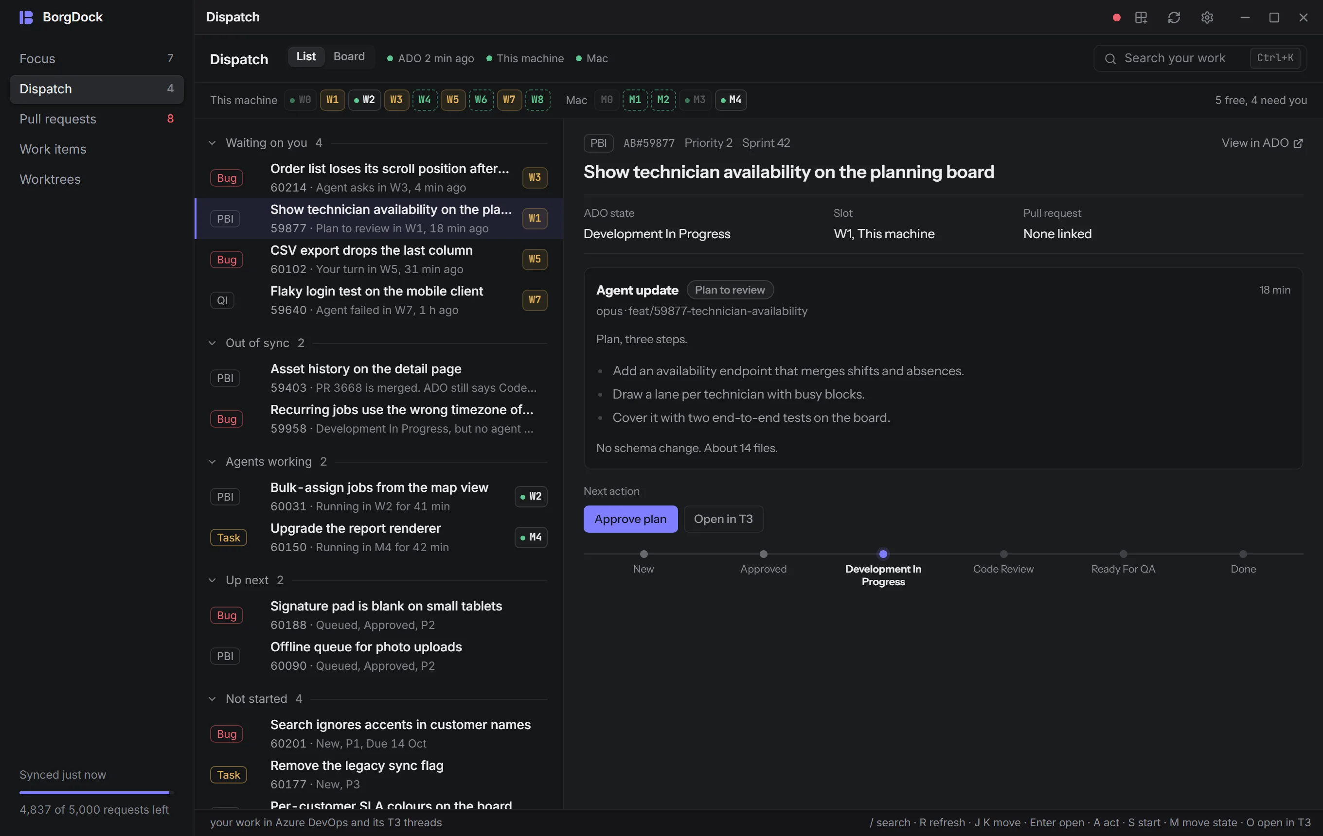The width and height of the screenshot is (1323, 836).
Task: Click the refresh icon in title bar
Action: click(1174, 17)
